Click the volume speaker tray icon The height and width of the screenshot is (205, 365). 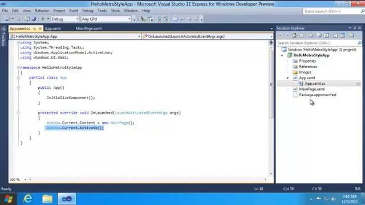pyautogui.click(x=334, y=199)
